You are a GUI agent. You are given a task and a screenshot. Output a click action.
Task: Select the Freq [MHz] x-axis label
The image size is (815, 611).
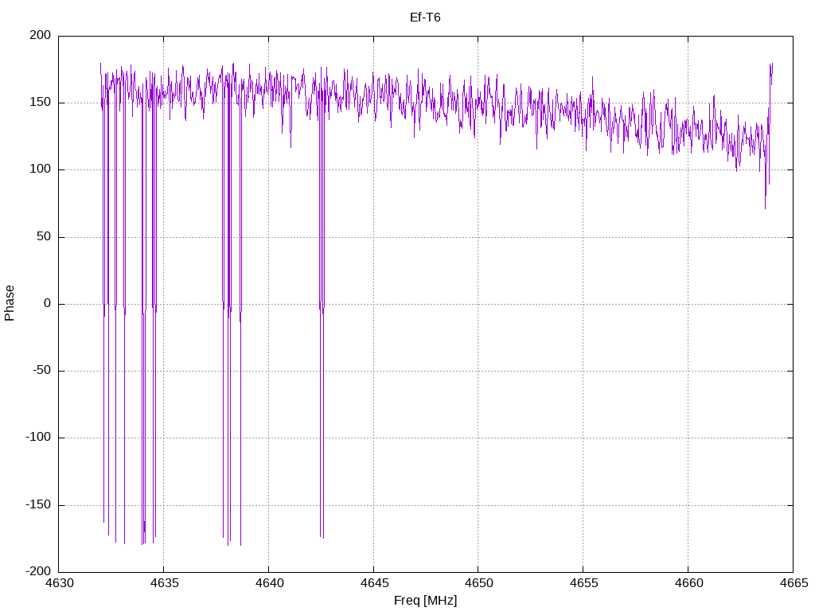pyautogui.click(x=425, y=601)
